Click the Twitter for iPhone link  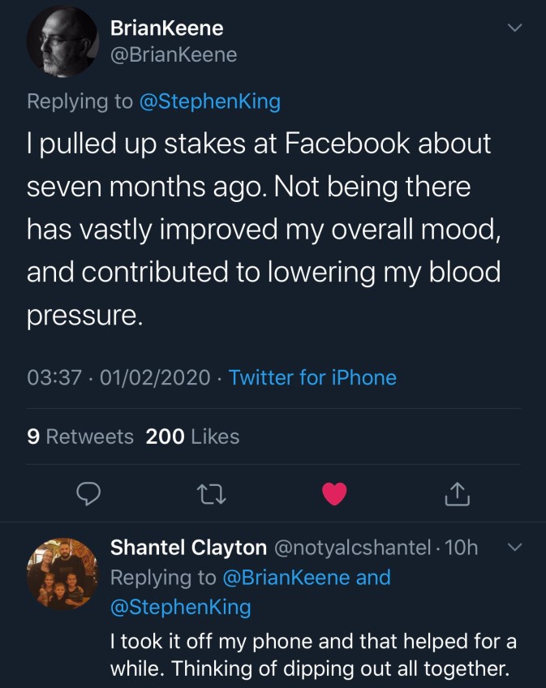click(x=312, y=377)
